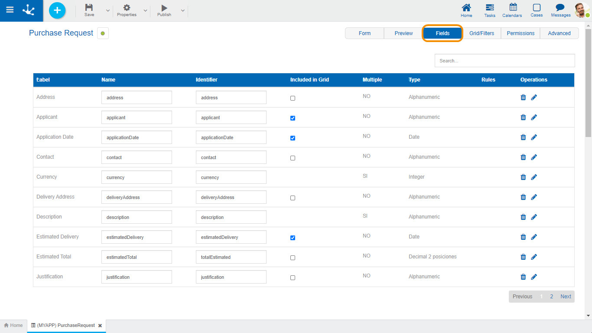
Task: Expand the dropdown arrow next to Save
Action: pyautogui.click(x=108, y=10)
